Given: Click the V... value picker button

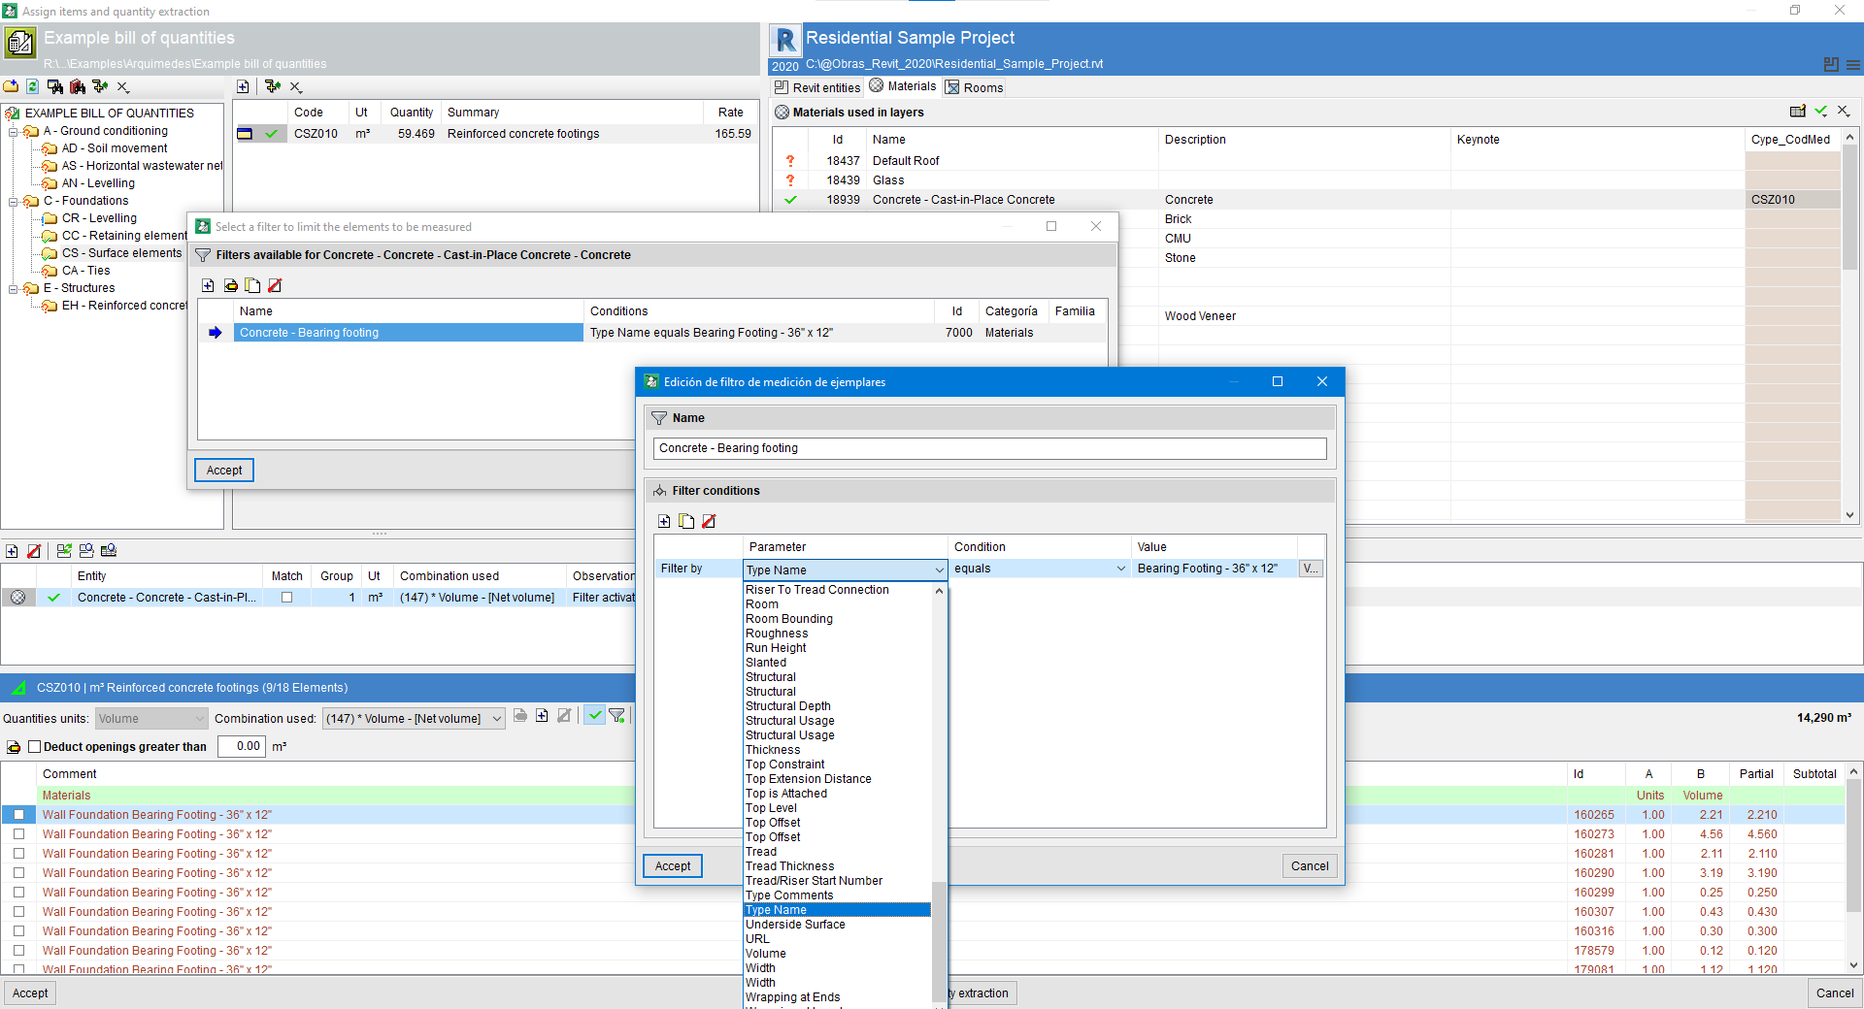Looking at the screenshot, I should (1311, 569).
